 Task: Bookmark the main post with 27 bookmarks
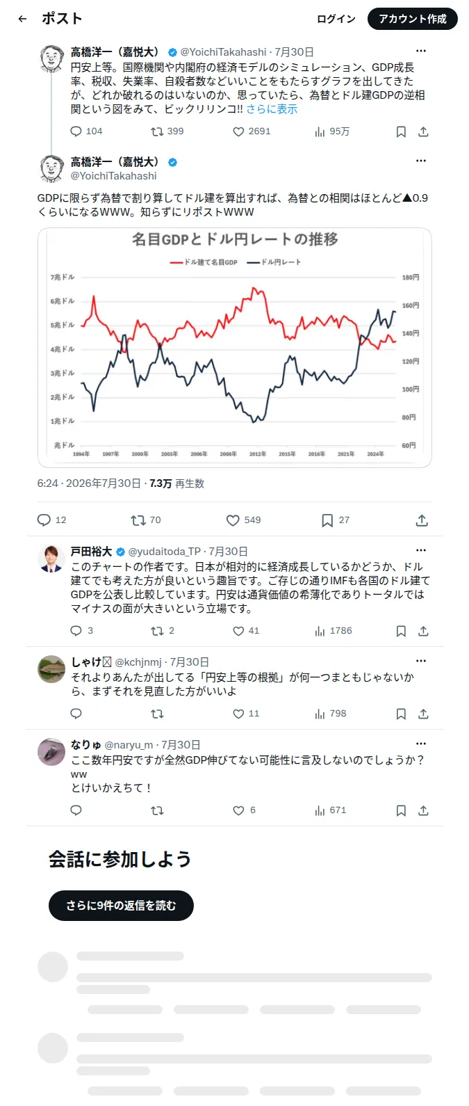(336, 520)
